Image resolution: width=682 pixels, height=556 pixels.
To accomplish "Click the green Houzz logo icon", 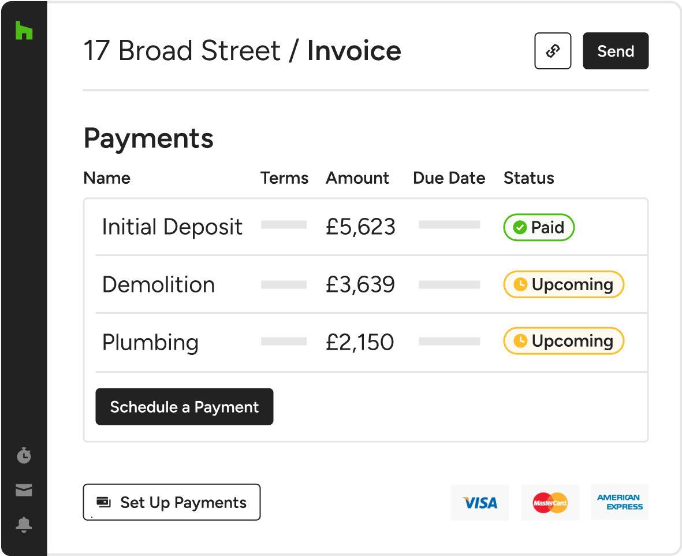I will coord(24,31).
